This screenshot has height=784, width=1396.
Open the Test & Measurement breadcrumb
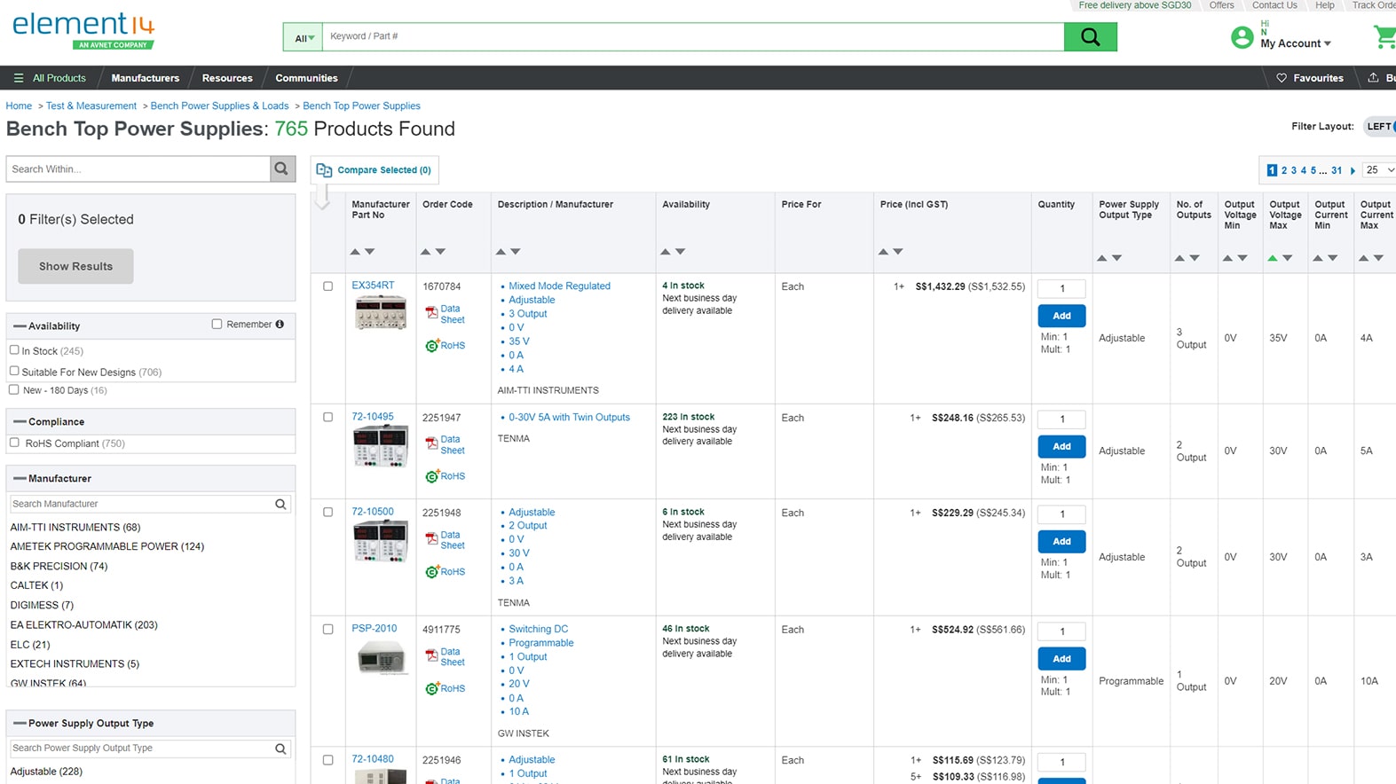(91, 106)
